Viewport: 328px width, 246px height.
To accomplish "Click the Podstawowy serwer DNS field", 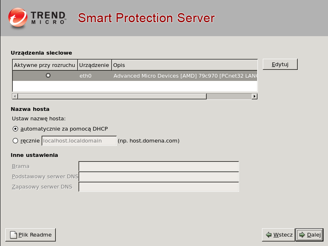I will (159, 177).
